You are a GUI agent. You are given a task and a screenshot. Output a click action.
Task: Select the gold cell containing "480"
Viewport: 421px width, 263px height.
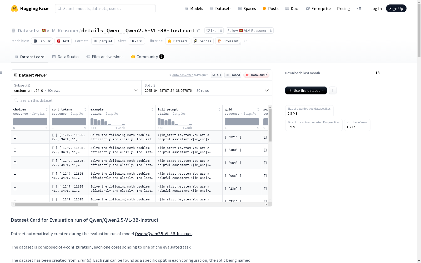[x=242, y=150]
